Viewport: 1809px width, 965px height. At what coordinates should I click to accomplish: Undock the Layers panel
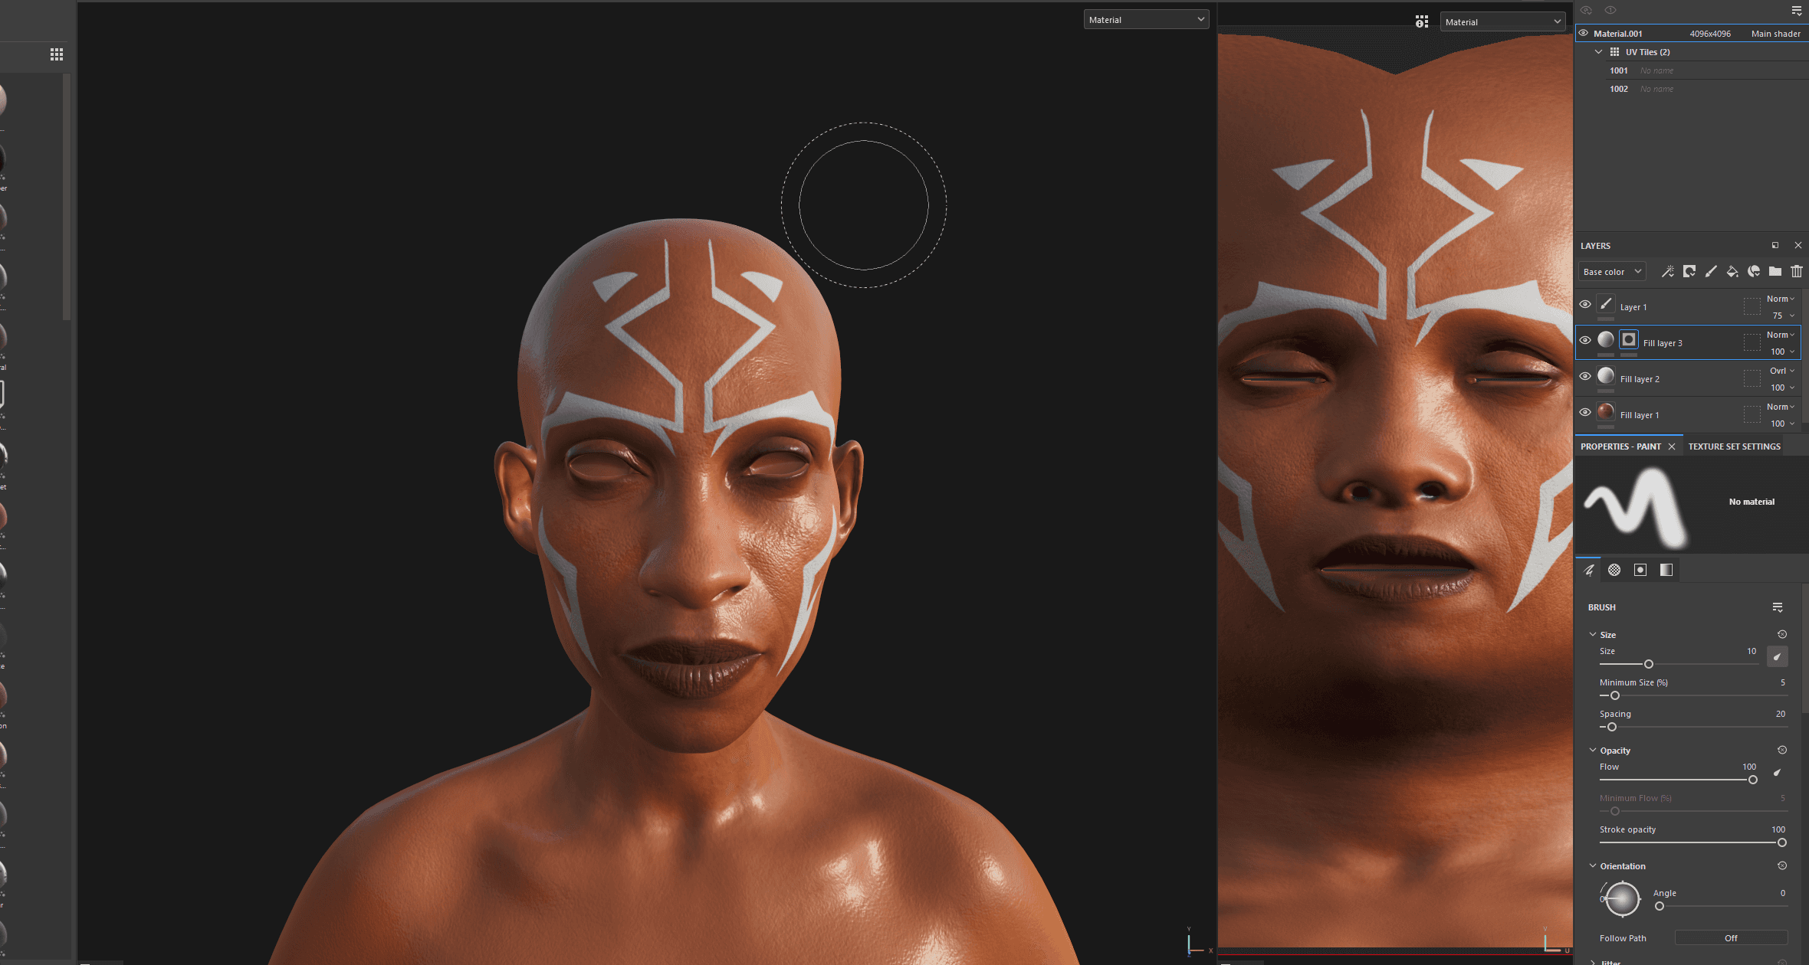(1775, 245)
